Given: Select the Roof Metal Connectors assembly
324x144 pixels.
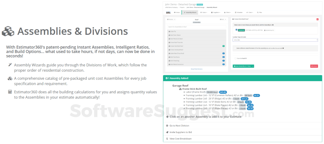Looking at the screenshot, I should (196, 64).
